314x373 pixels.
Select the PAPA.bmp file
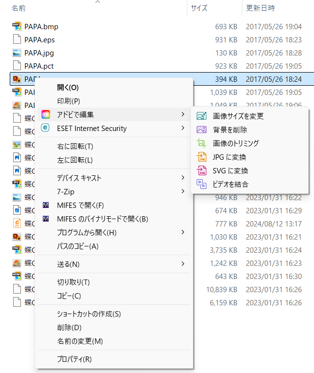41,26
